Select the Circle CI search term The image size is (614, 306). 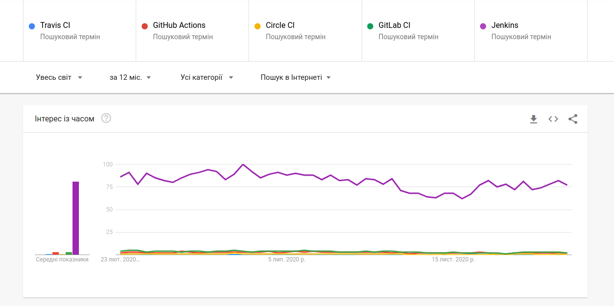[x=305, y=31]
